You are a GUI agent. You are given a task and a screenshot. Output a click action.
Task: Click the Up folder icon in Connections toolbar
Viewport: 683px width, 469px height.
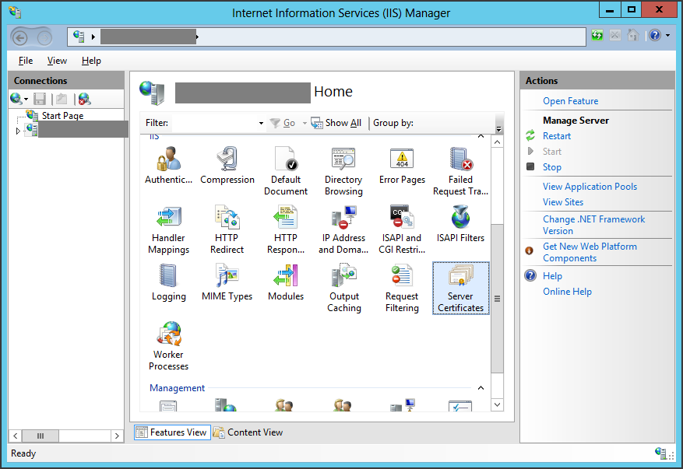pos(62,100)
